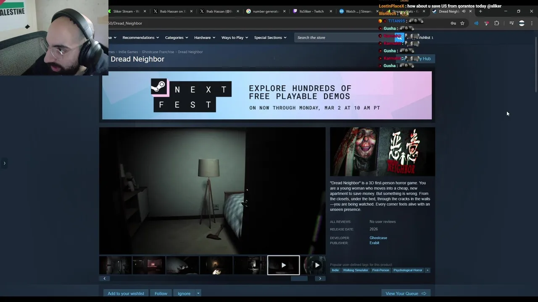538x302 pixels.
Task: Expand the Hardware store menu
Action: (205, 38)
